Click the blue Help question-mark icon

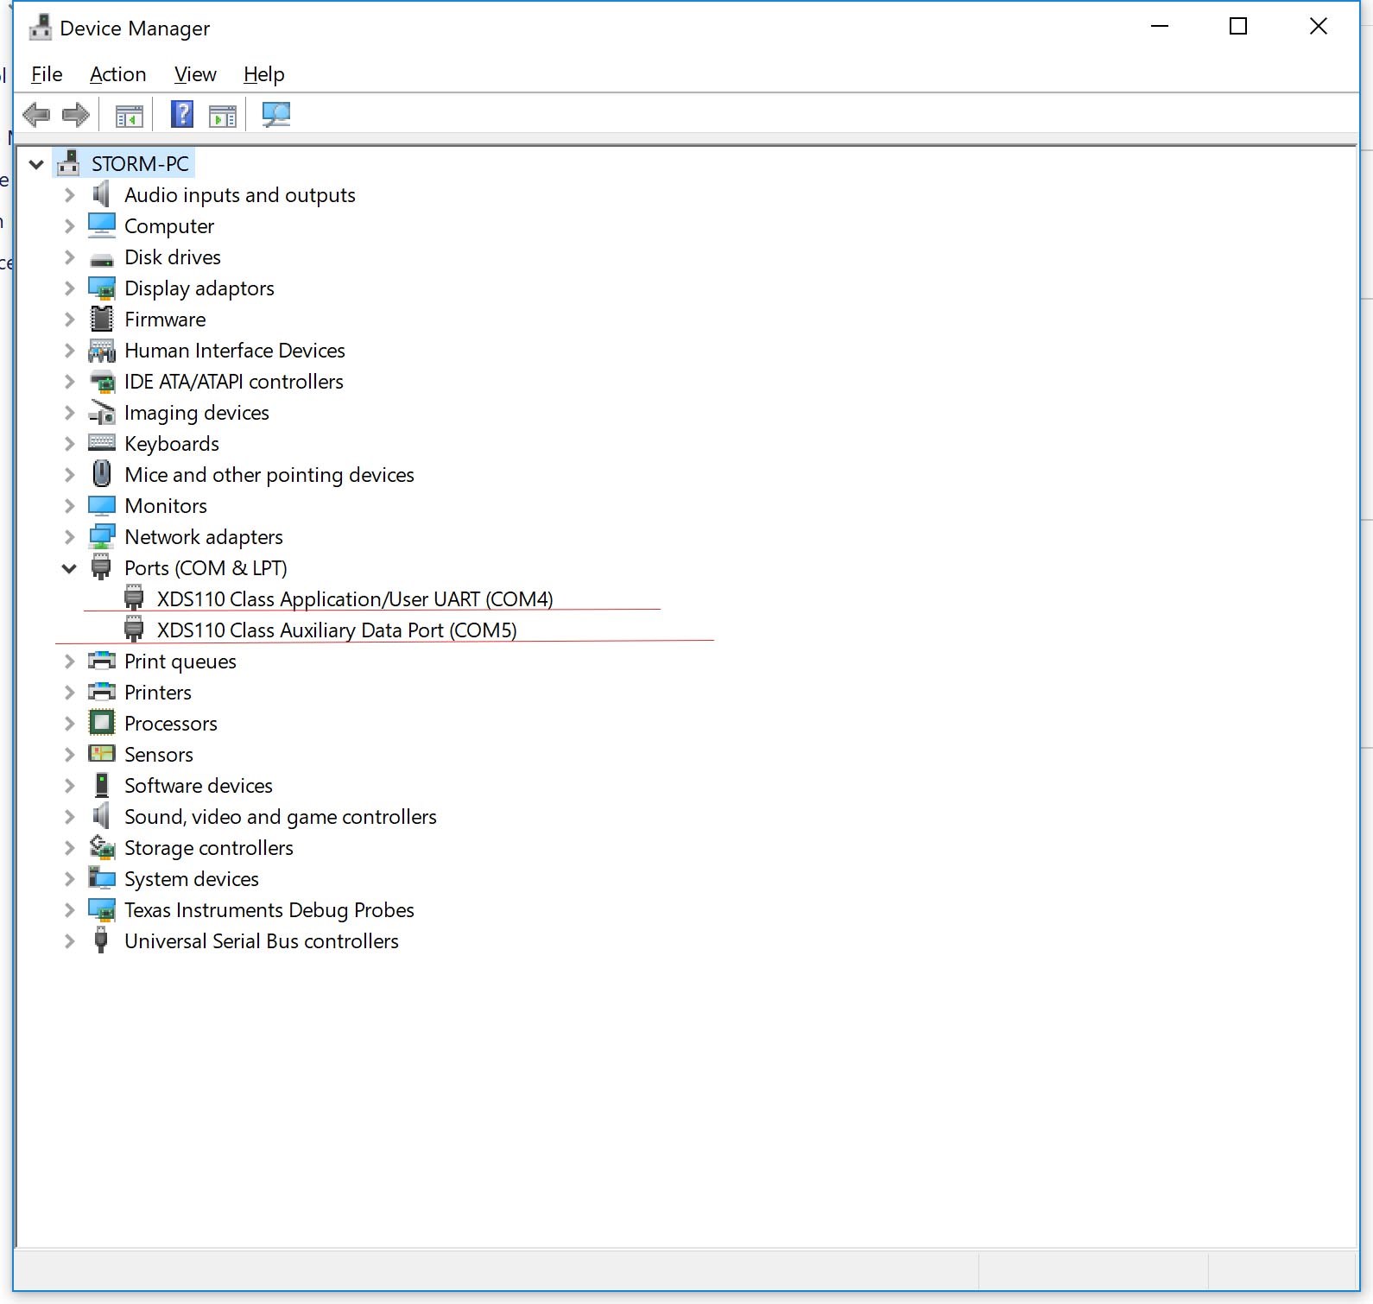pos(181,114)
